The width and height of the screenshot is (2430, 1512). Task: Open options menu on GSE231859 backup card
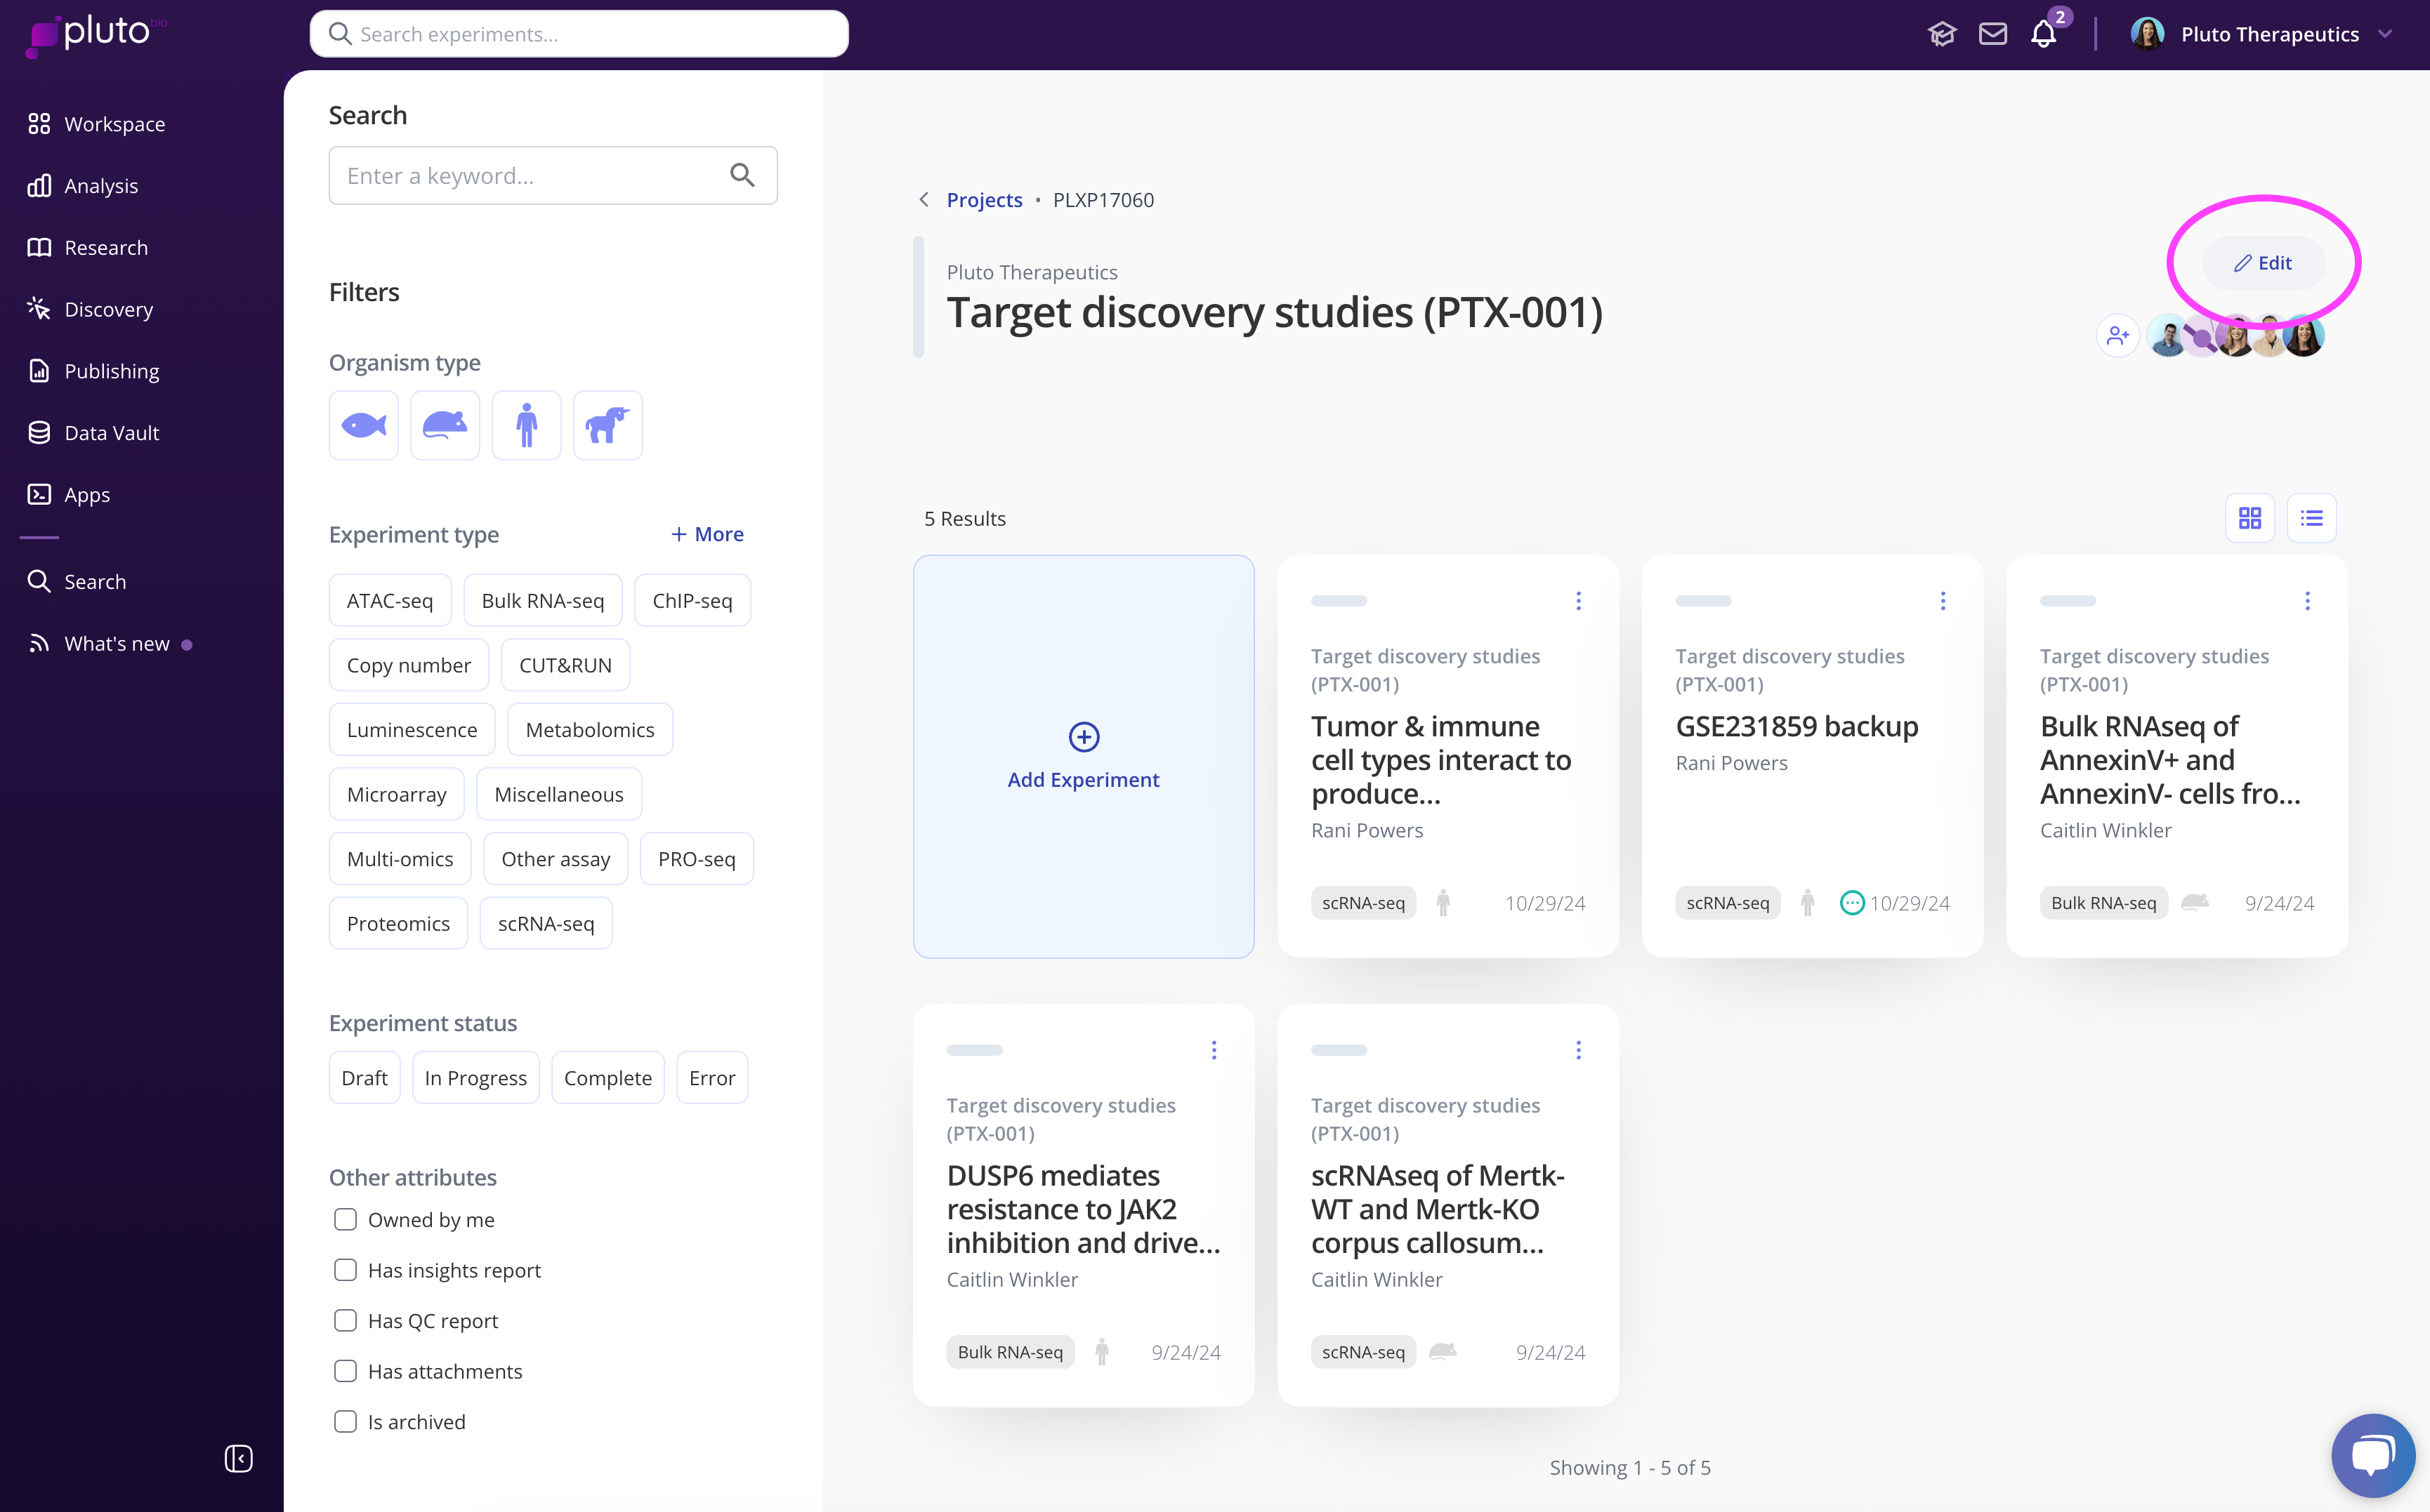(1943, 601)
